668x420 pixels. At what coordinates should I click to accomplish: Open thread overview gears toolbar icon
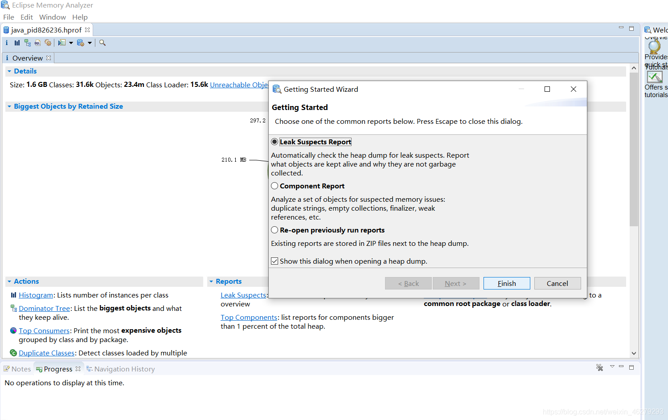tap(48, 43)
